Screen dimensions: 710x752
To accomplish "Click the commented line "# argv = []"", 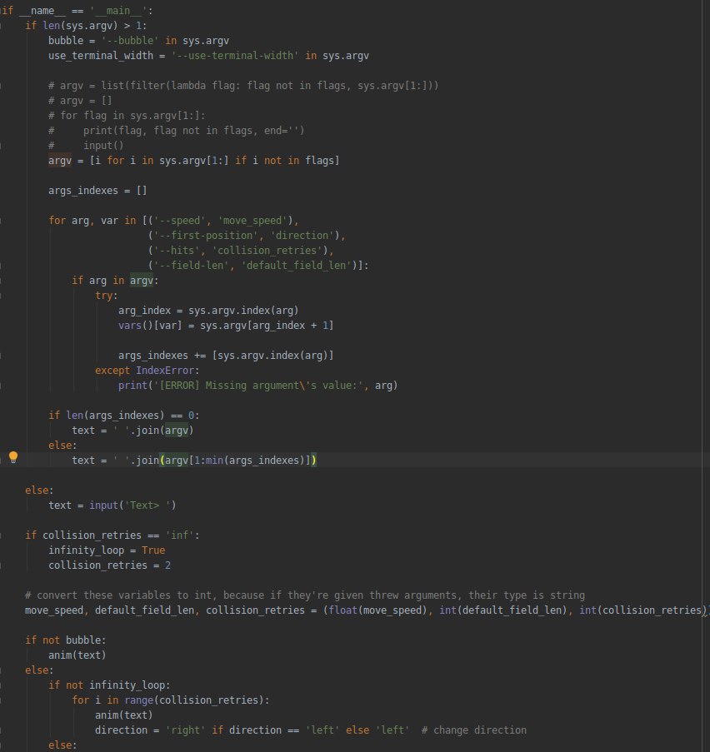I will 80,101.
